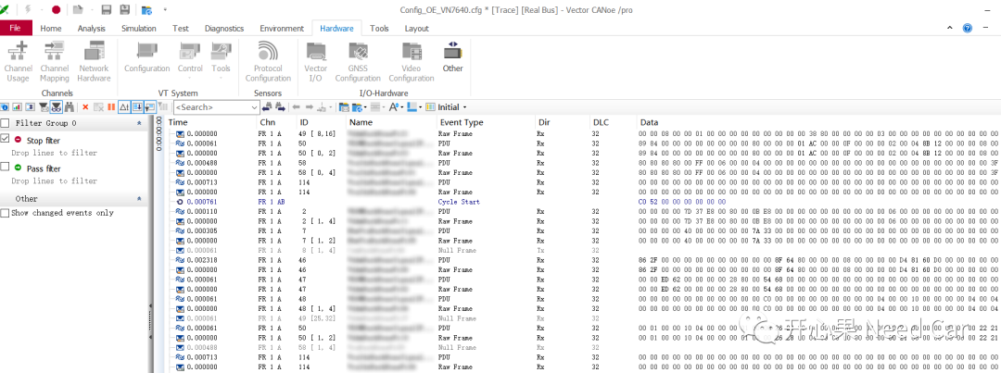Enable the Filter Group 0 checkbox
This screenshot has width=1001, height=373.
coord(6,123)
